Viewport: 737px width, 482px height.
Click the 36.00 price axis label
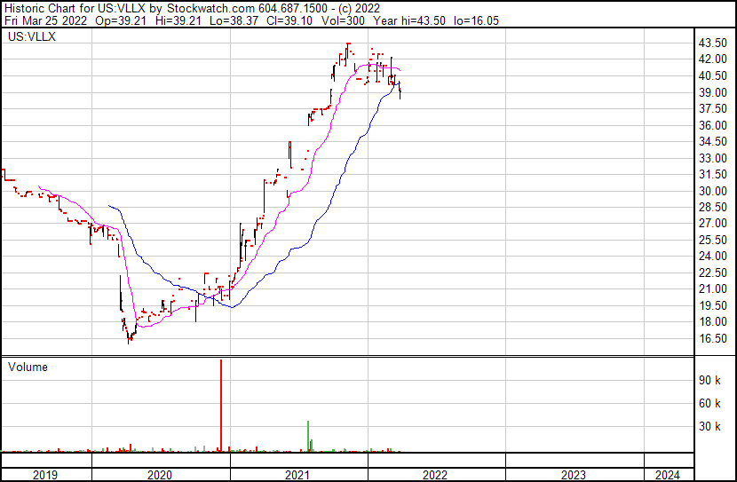click(713, 125)
